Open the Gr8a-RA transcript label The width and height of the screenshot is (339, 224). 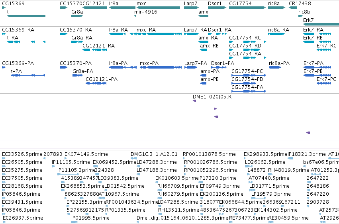click(x=82, y=37)
